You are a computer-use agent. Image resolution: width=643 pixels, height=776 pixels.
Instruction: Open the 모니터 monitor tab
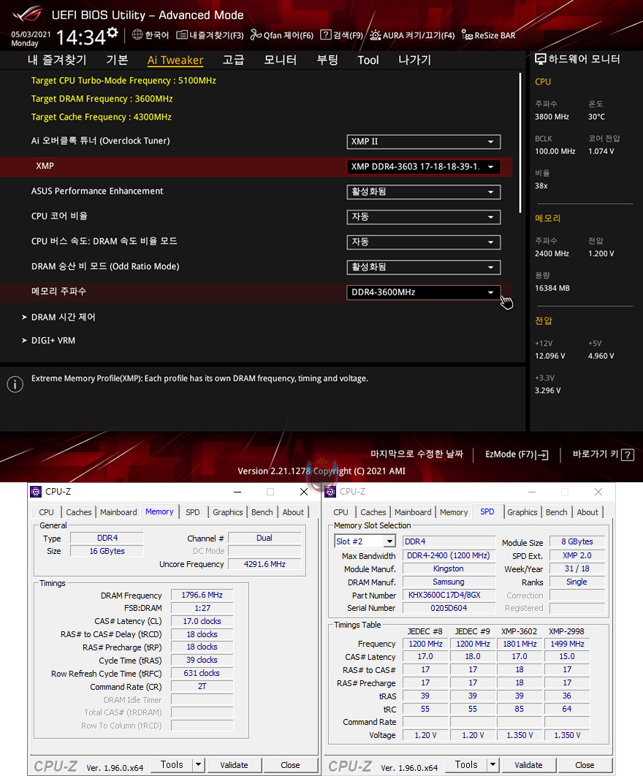[x=280, y=60]
